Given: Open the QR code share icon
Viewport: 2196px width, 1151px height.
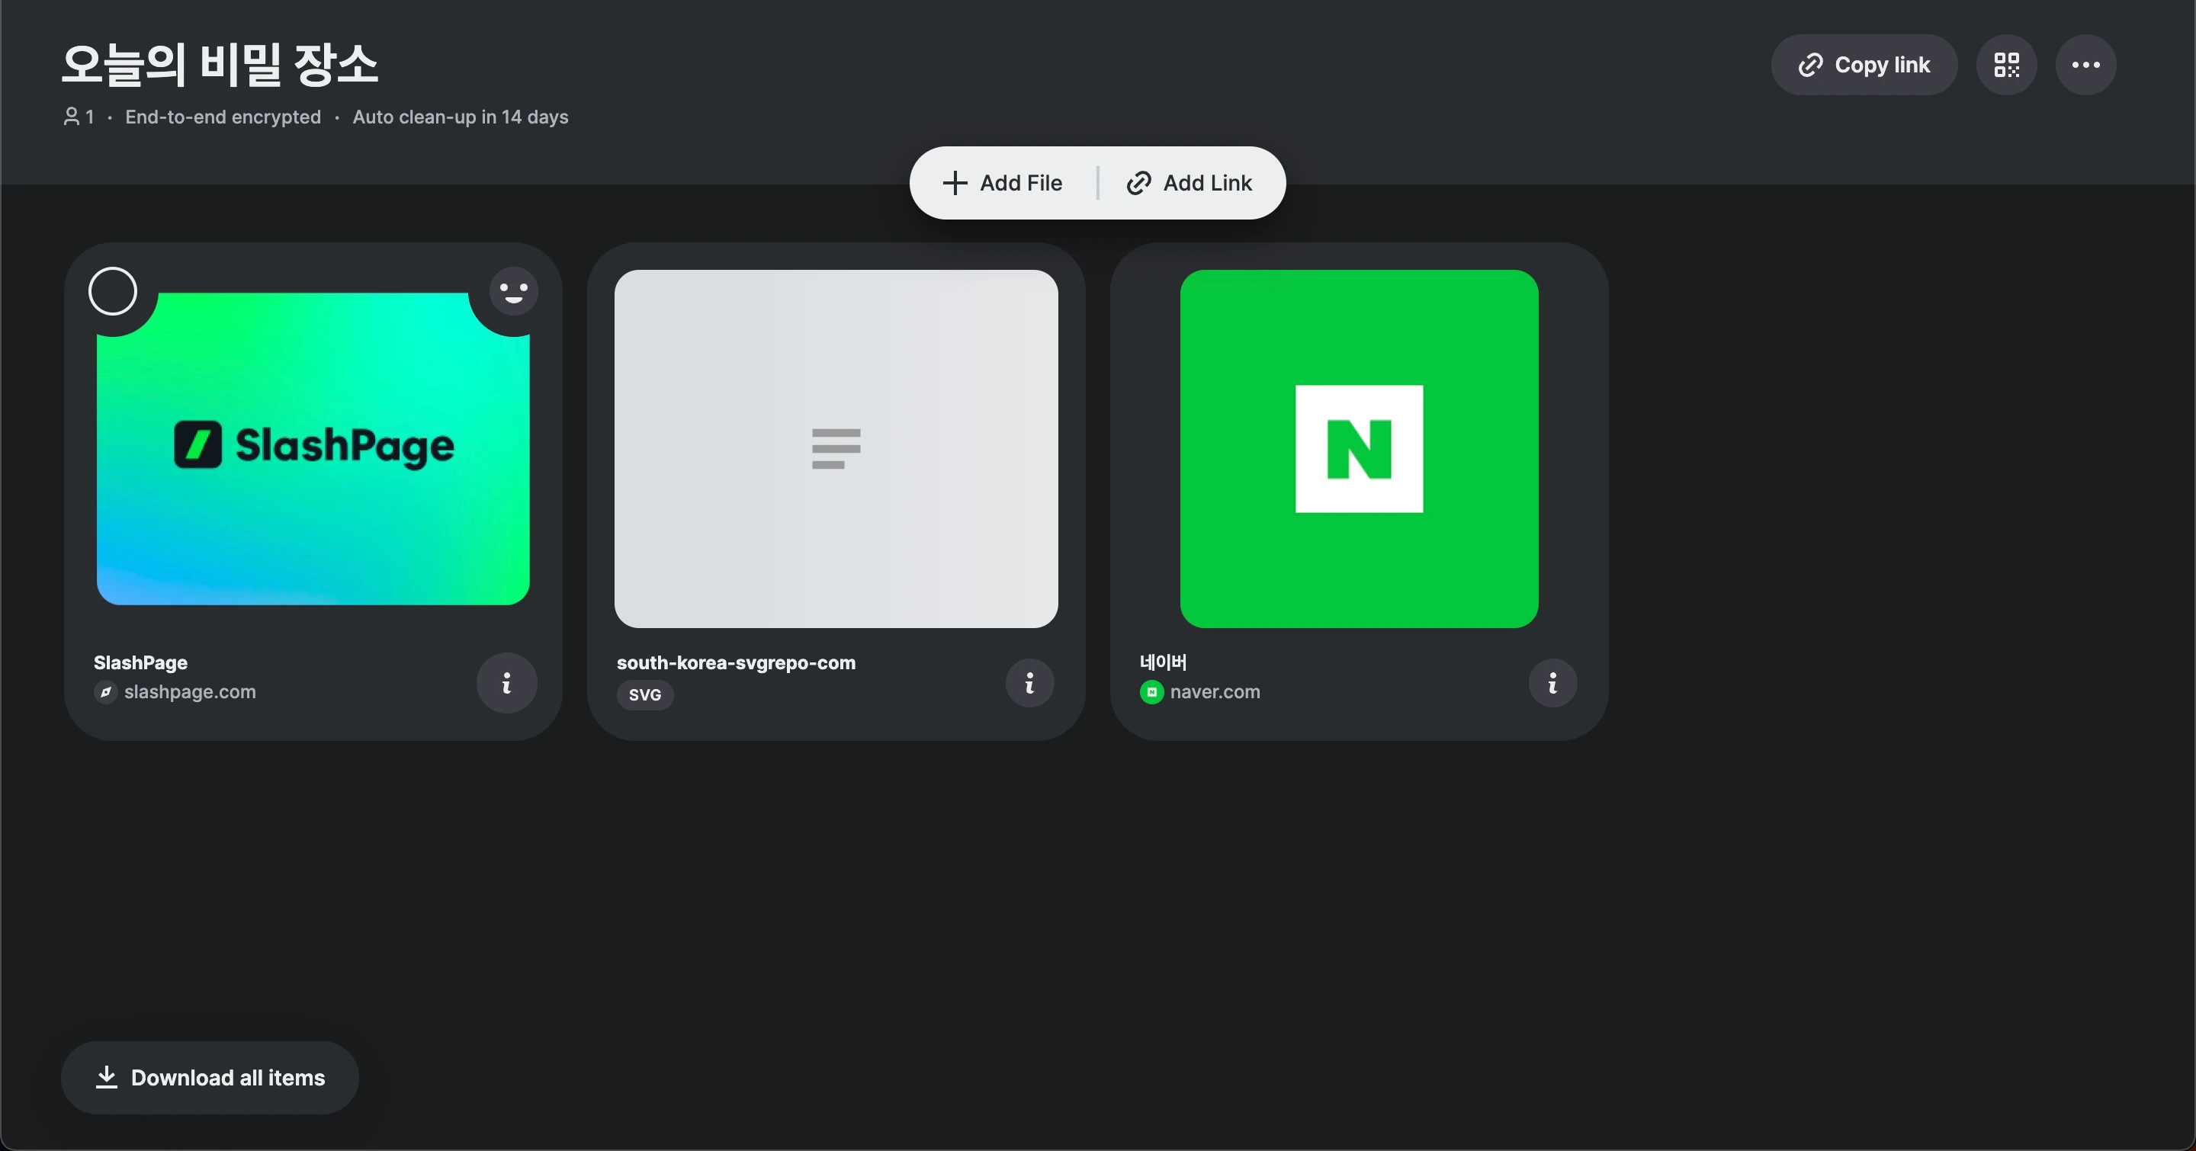Looking at the screenshot, I should (x=2006, y=65).
